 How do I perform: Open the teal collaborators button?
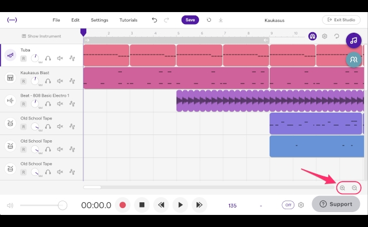click(354, 60)
